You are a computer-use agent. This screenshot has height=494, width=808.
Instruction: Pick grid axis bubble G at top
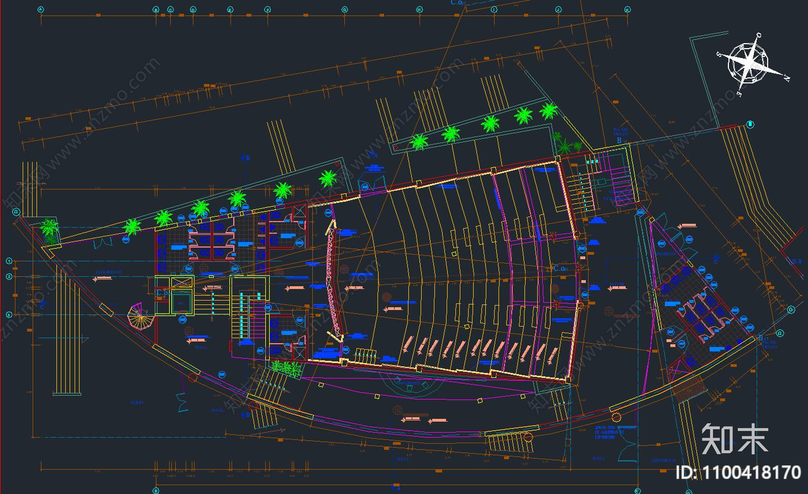344,9
